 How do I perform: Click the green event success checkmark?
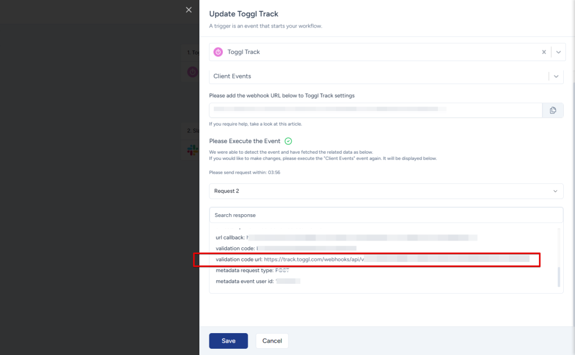click(x=288, y=141)
